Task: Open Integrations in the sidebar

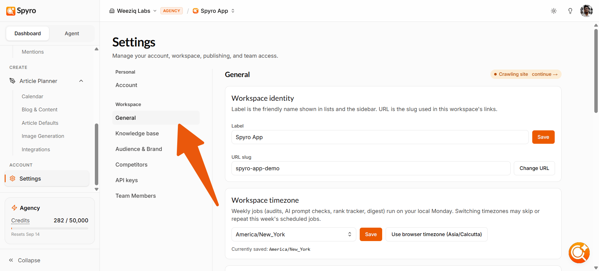Action: point(36,149)
